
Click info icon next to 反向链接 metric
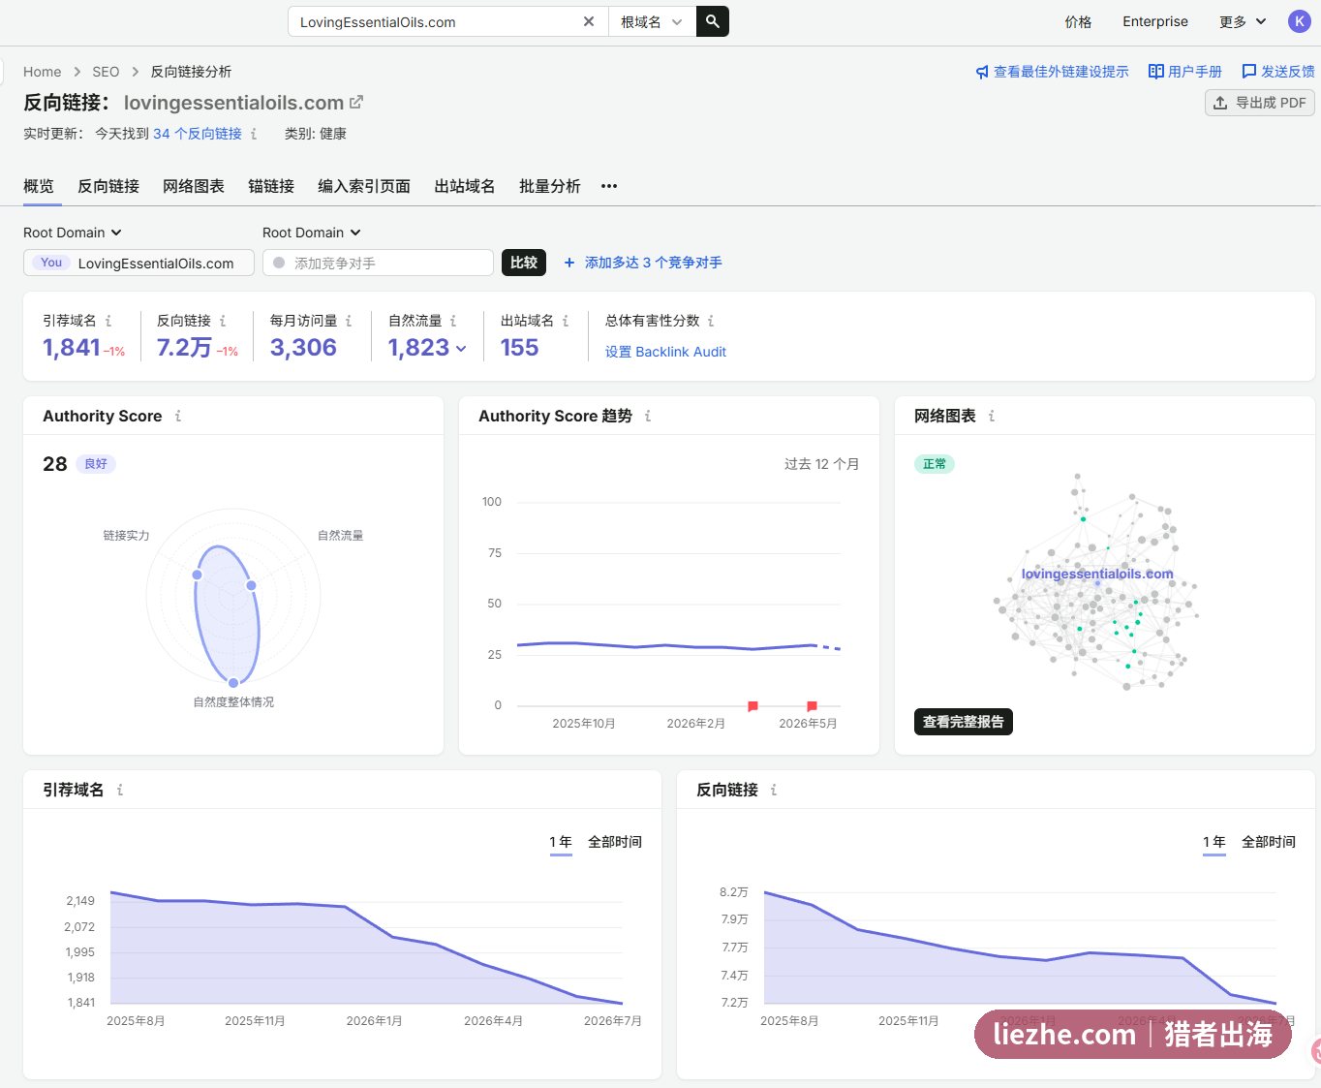click(x=223, y=321)
